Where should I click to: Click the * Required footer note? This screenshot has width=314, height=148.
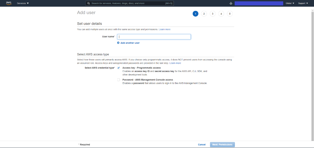pos(84,145)
